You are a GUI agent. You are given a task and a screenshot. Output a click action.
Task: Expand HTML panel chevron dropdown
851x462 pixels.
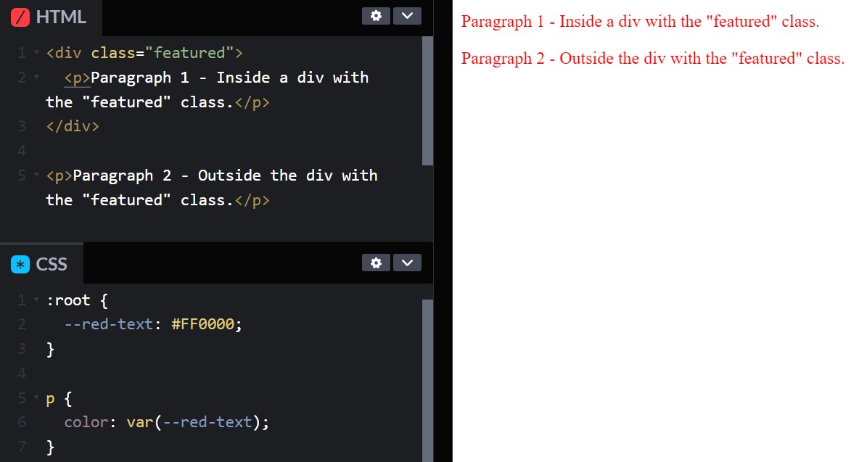click(x=407, y=16)
